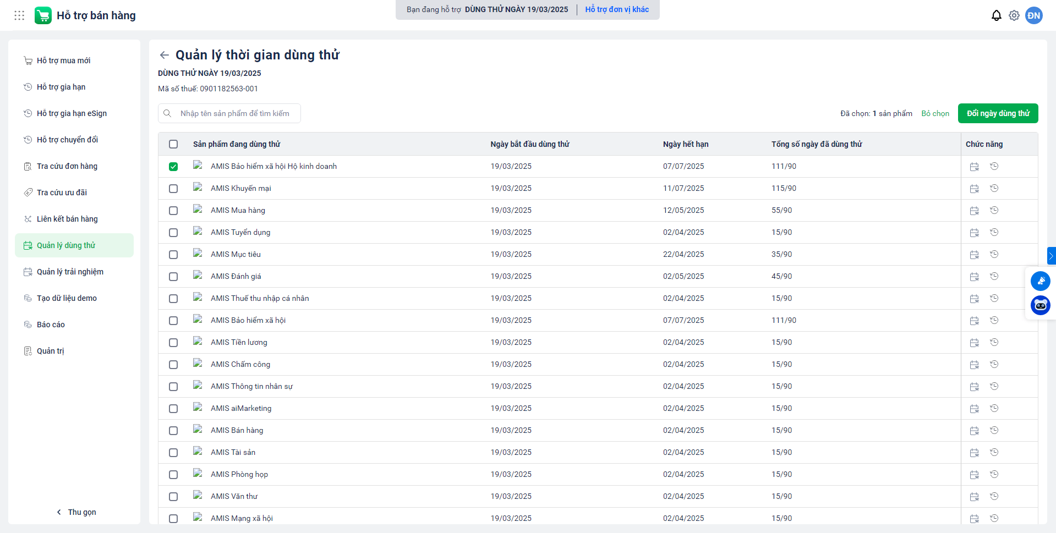Click 115/90 usage value
The height and width of the screenshot is (533, 1056).
click(x=784, y=188)
